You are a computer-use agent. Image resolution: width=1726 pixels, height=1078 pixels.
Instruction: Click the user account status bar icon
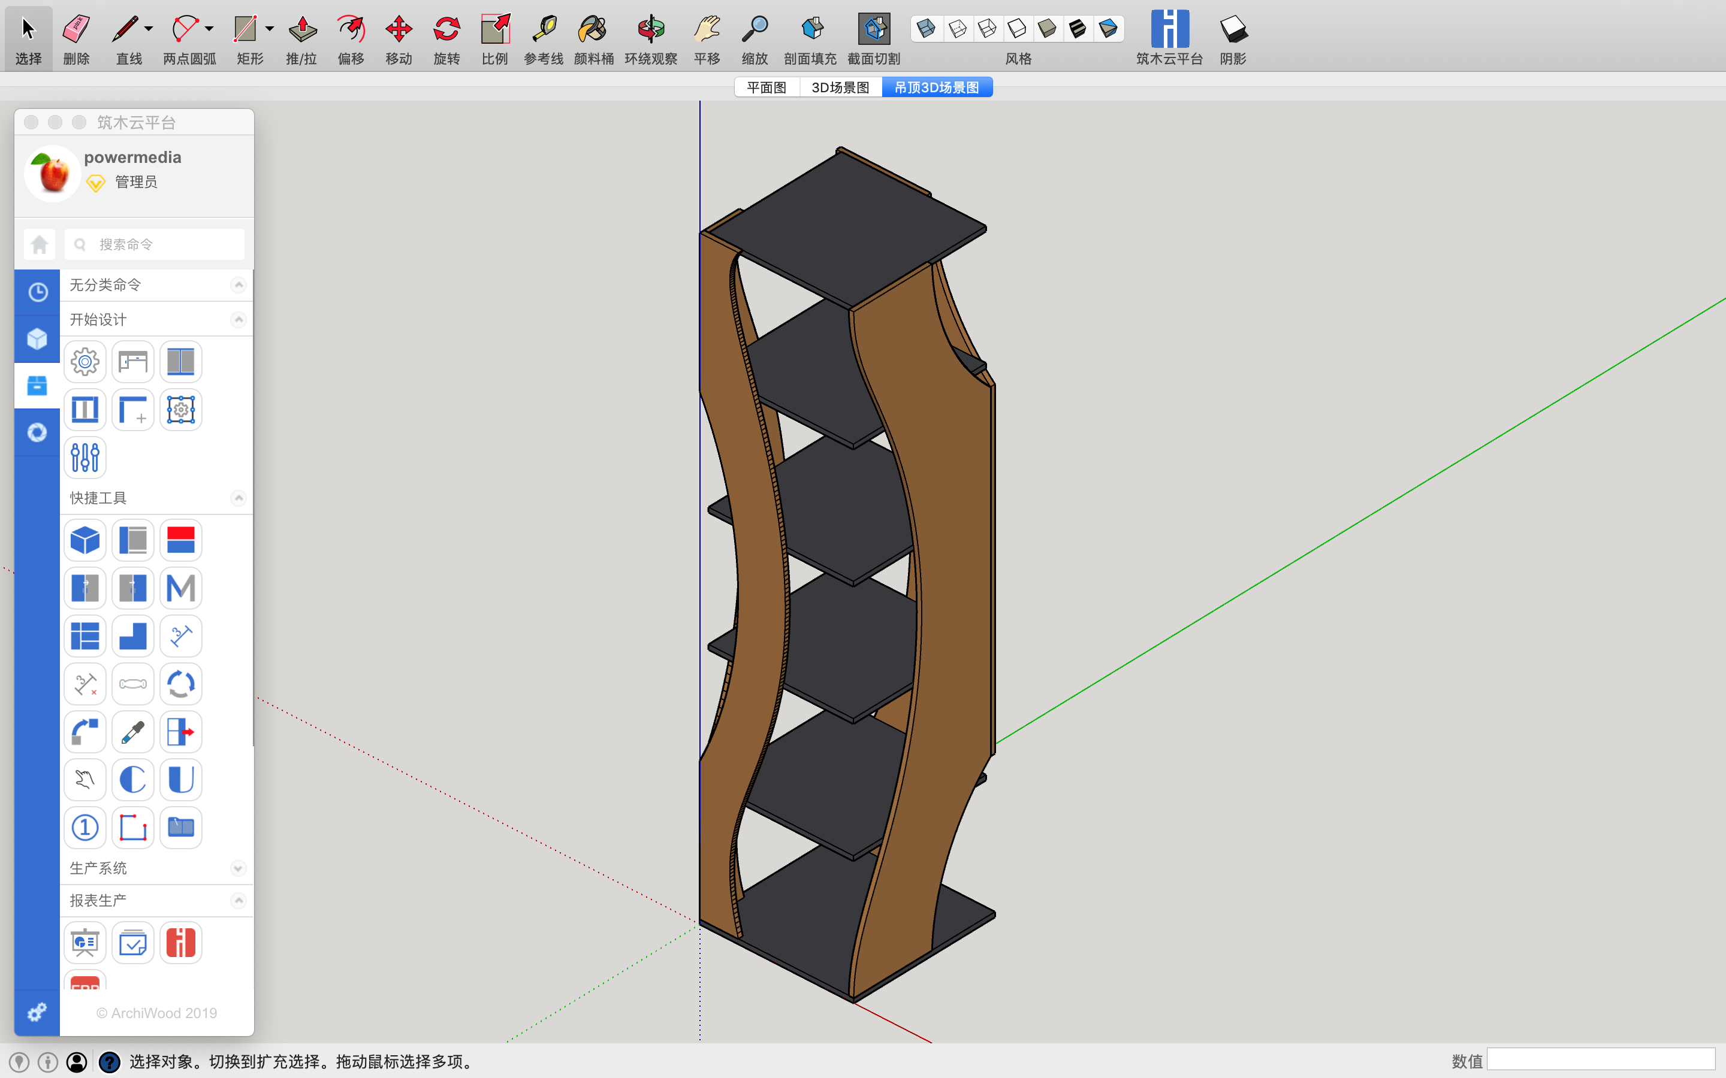click(77, 1062)
